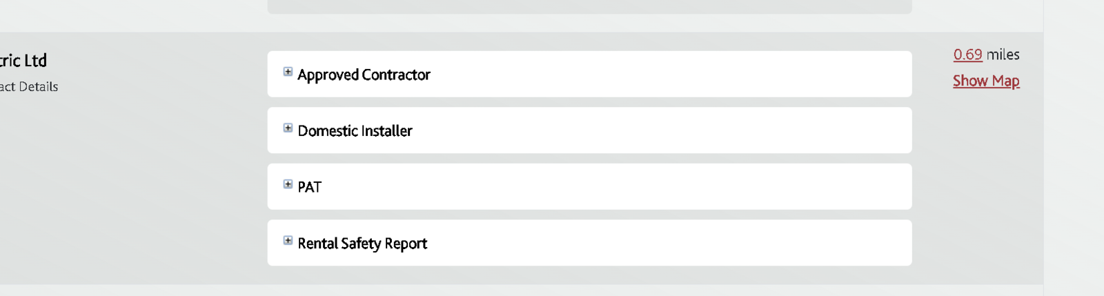Image resolution: width=1104 pixels, height=296 pixels.
Task: Click the Rental Safety Report heading text
Action: pyautogui.click(x=362, y=244)
